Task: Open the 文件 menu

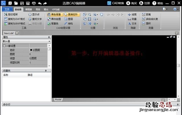Action: pyautogui.click(x=7, y=9)
